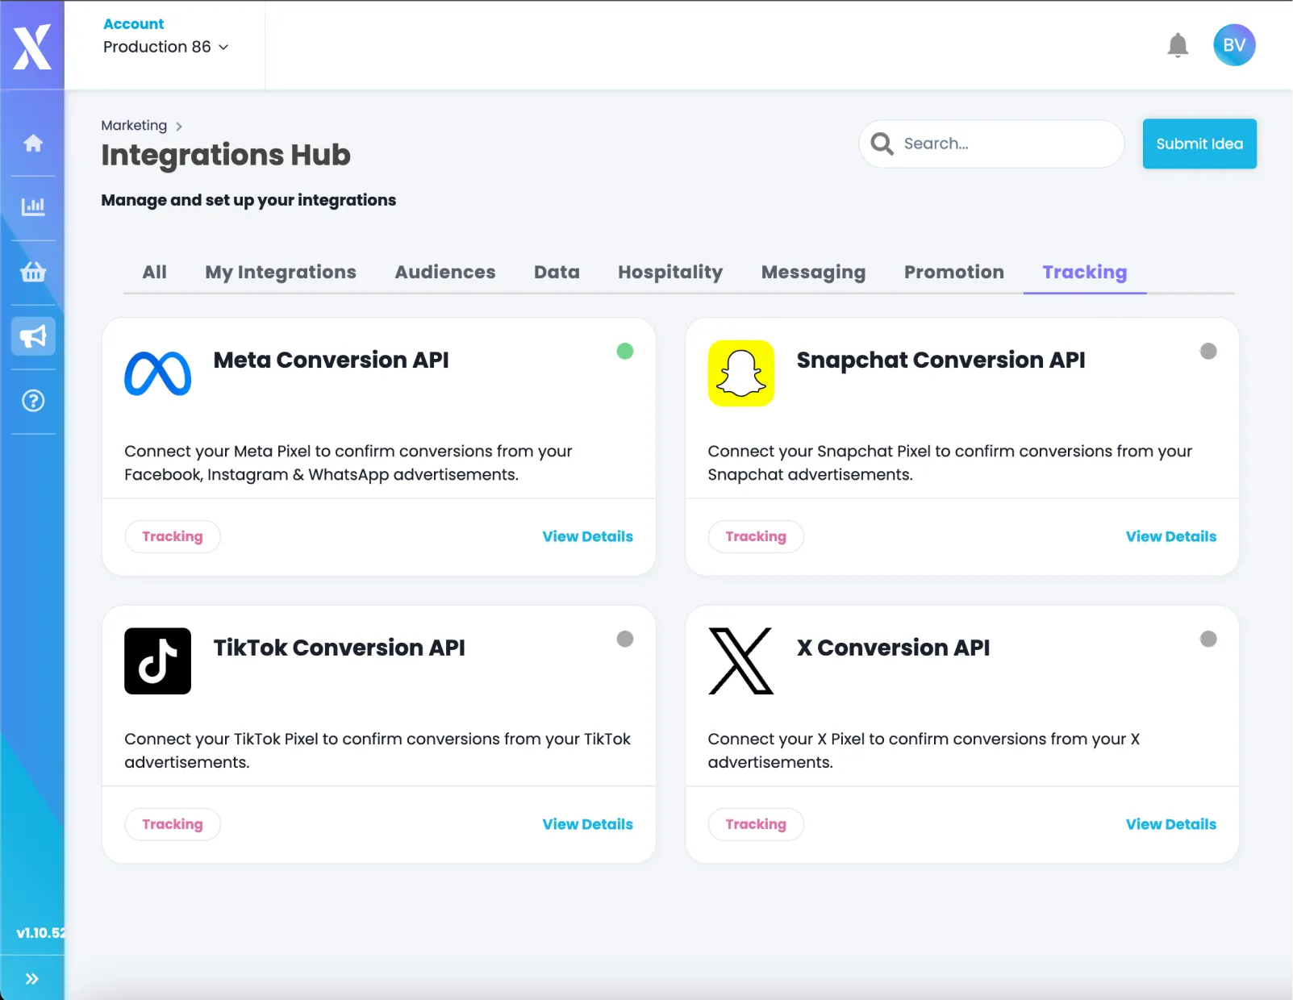Click the breadcrumb chevron after Marketing
Image resolution: width=1293 pixels, height=1000 pixels.
click(x=179, y=127)
